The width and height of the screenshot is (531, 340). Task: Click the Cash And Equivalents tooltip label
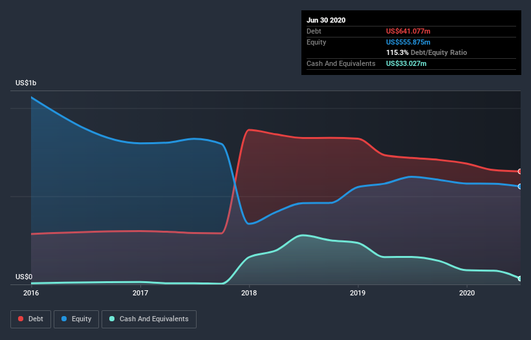341,63
